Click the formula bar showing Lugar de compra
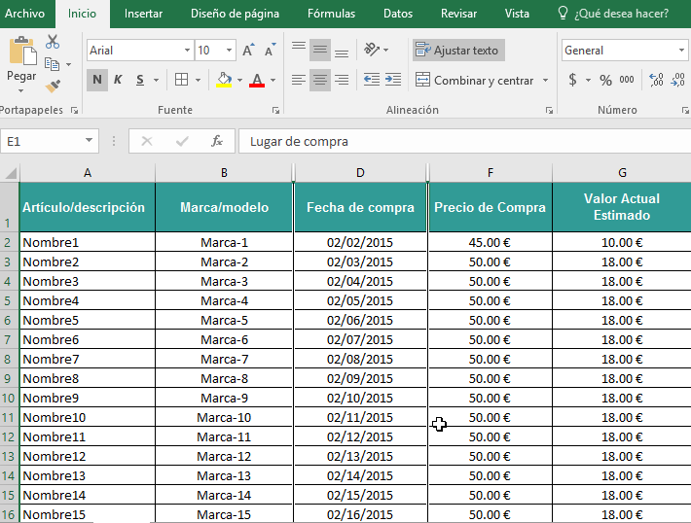This screenshot has height=523, width=691. click(x=464, y=141)
